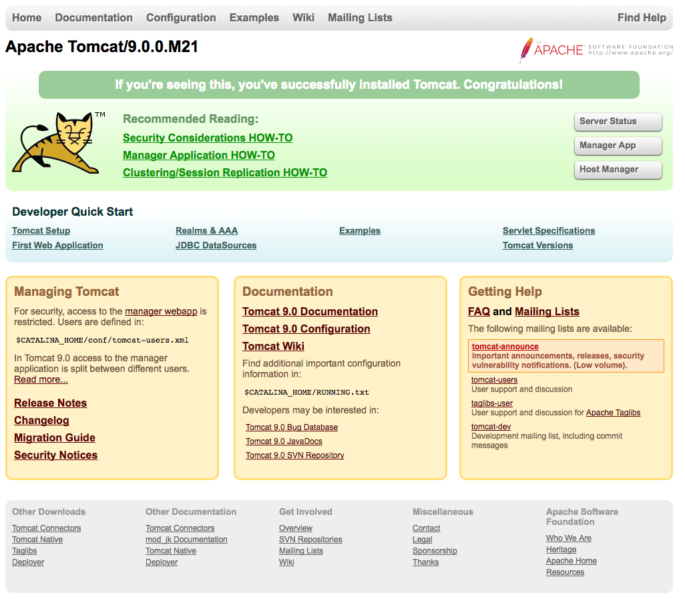Click the Host Manager button

(x=618, y=170)
